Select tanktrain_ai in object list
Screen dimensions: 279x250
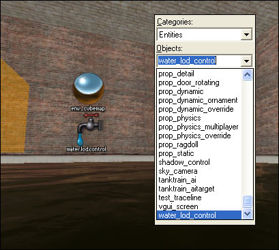pos(199,180)
